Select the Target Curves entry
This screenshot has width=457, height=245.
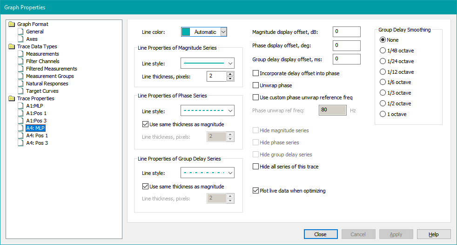(42, 91)
